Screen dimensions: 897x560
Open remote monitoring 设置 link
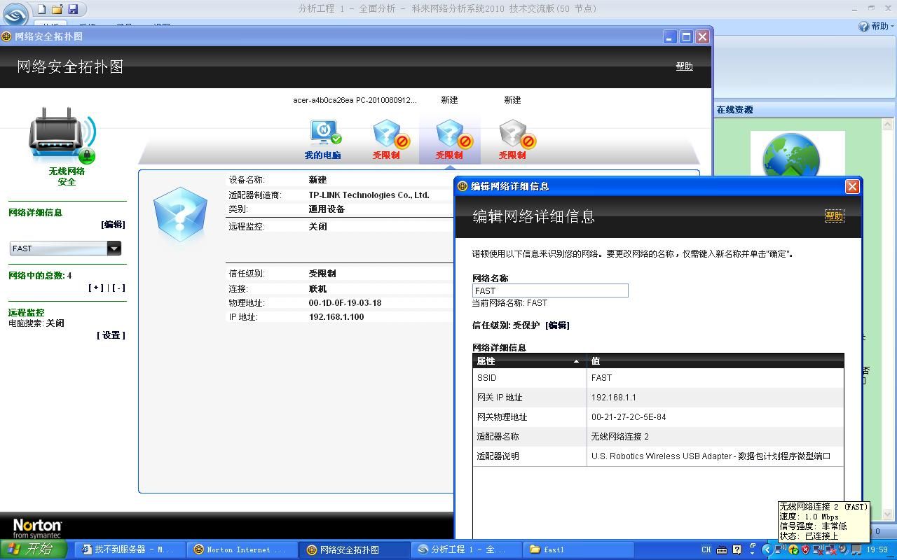(x=111, y=335)
